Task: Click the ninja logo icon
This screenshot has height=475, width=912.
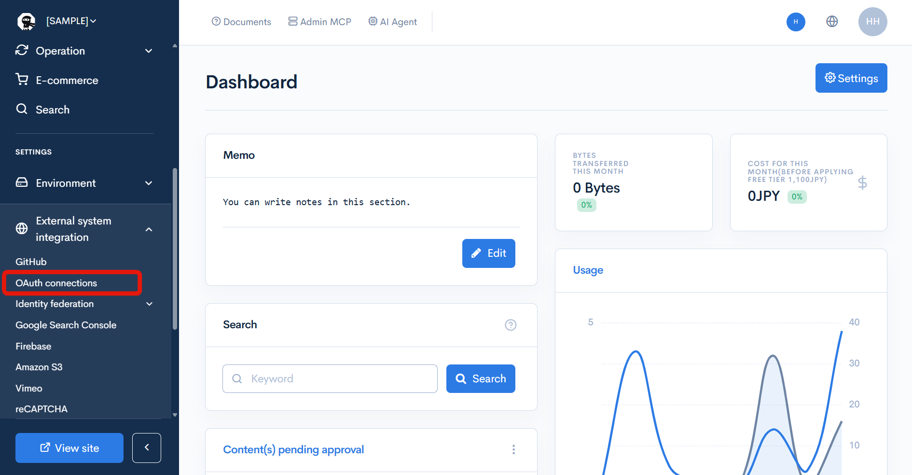Action: click(26, 21)
